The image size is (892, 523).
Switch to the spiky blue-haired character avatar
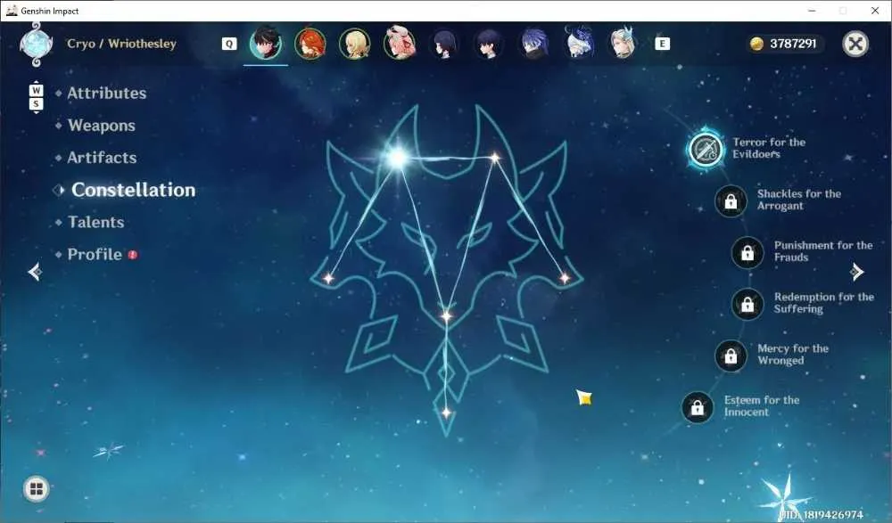(534, 44)
